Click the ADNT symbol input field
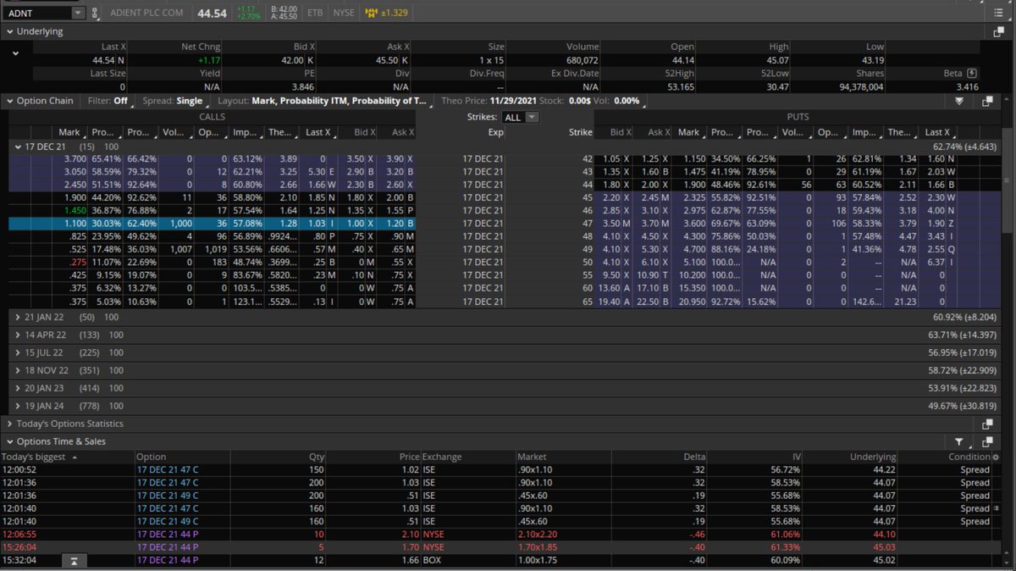This screenshot has height=571, width=1016. pyautogui.click(x=37, y=13)
